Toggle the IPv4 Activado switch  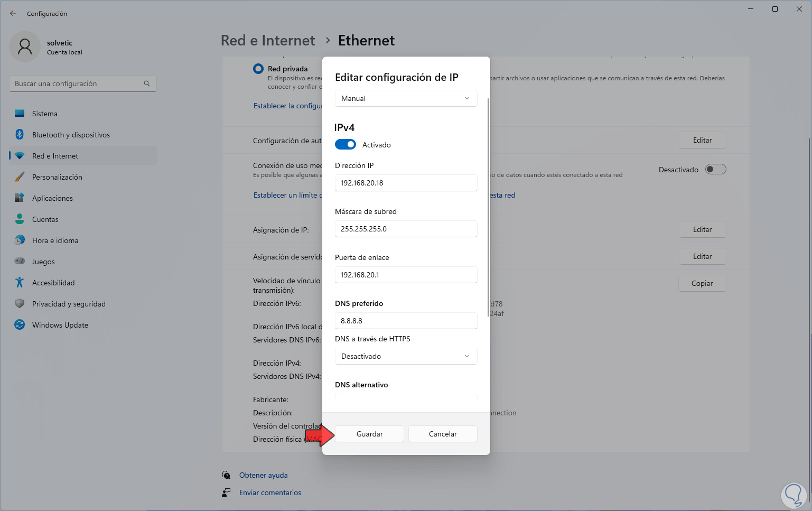coord(346,145)
